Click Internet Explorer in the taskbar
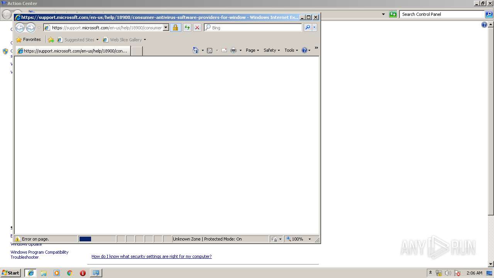Image resolution: width=494 pixels, height=278 pixels. pyautogui.click(x=31, y=273)
